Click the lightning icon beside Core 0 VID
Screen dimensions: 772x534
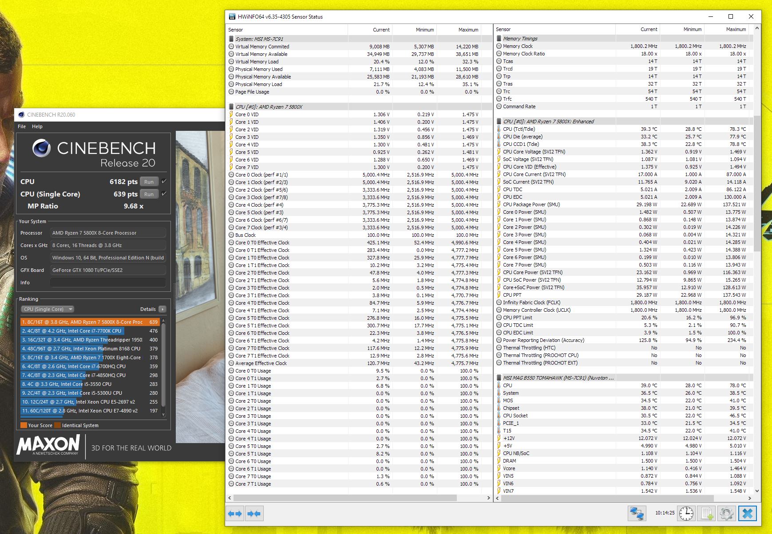(231, 114)
